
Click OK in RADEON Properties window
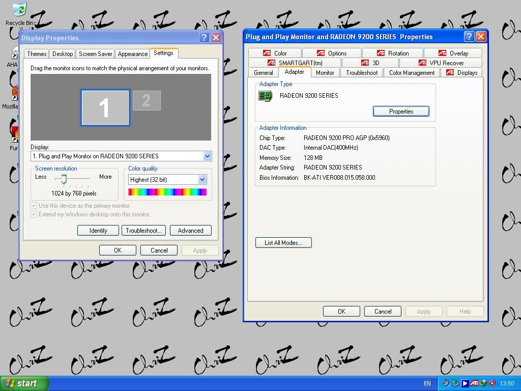[341, 312]
